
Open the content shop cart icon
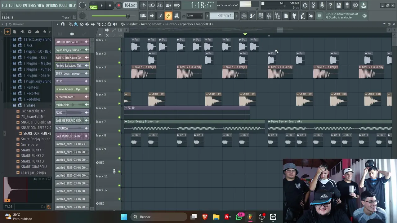[x=319, y=16]
